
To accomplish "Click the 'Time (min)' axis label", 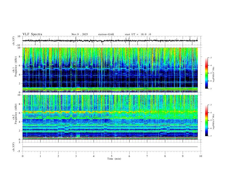I will click(114, 159).
